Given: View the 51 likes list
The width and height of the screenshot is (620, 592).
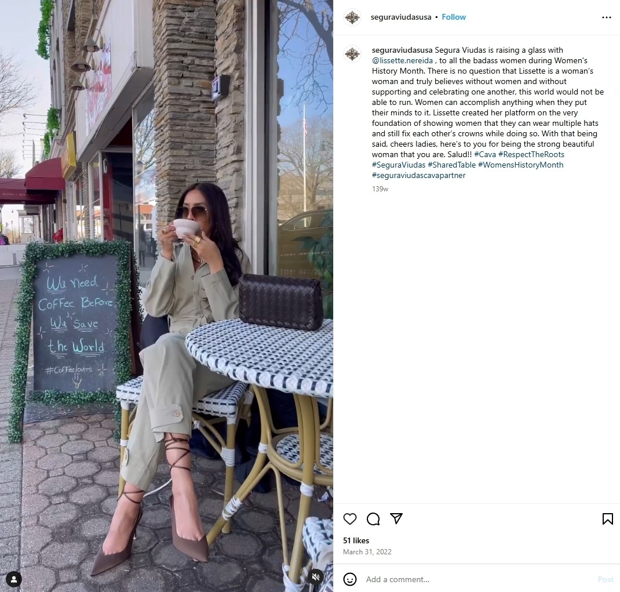Looking at the screenshot, I should tap(356, 540).
